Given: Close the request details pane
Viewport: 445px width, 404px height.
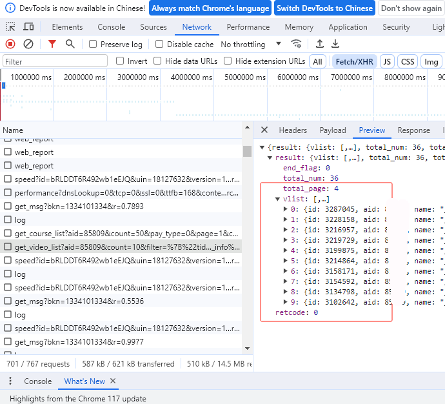Looking at the screenshot, I should pyautogui.click(x=264, y=130).
